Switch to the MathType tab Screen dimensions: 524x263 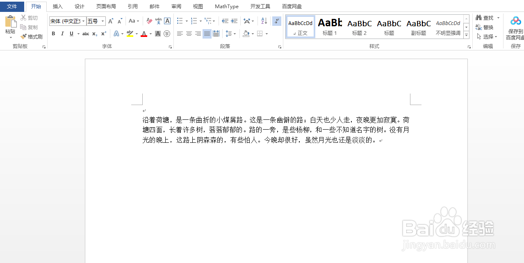[x=227, y=7]
